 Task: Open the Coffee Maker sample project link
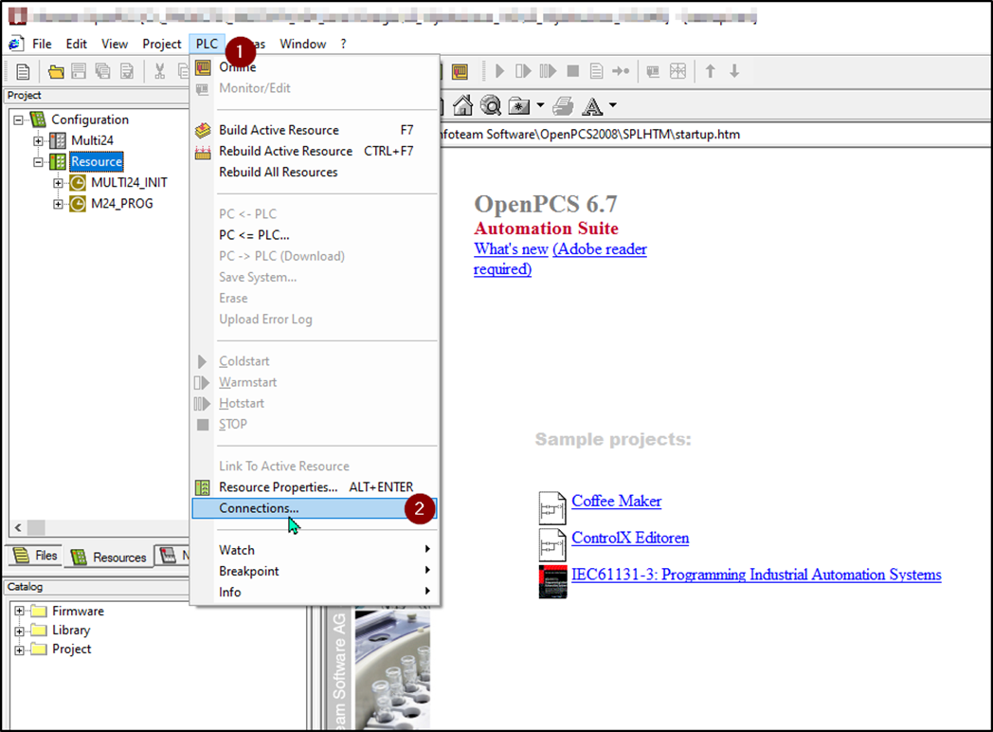[x=616, y=501]
